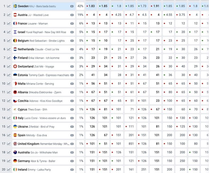Image resolution: width=209 pixels, height=173 pixels.
Task: Play the video for Germany's Baller
Action: [x=72, y=161]
